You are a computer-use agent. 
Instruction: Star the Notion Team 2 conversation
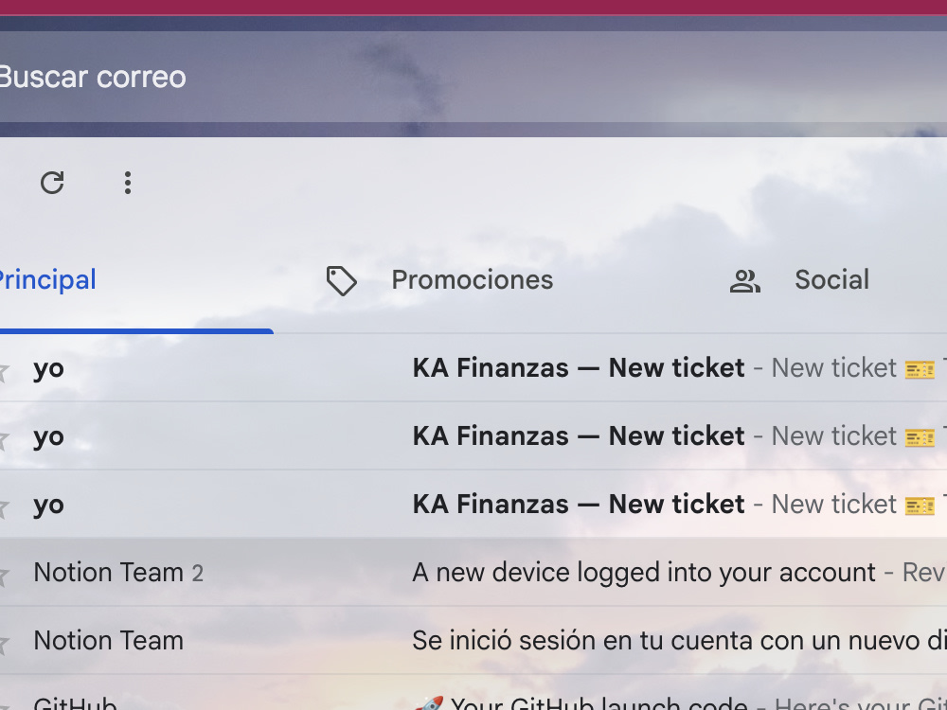(3, 575)
